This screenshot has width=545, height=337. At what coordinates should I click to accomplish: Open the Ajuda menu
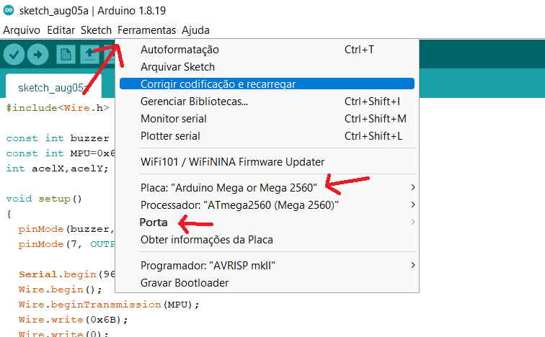click(x=195, y=30)
